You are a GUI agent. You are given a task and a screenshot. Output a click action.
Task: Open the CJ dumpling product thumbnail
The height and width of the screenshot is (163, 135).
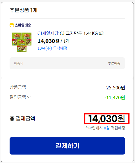click(22, 42)
